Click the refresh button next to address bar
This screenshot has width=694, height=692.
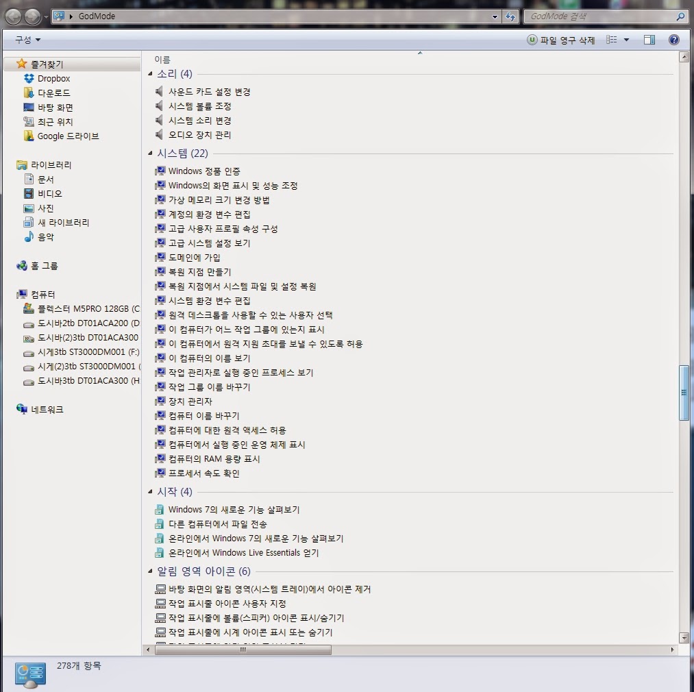[x=510, y=17]
